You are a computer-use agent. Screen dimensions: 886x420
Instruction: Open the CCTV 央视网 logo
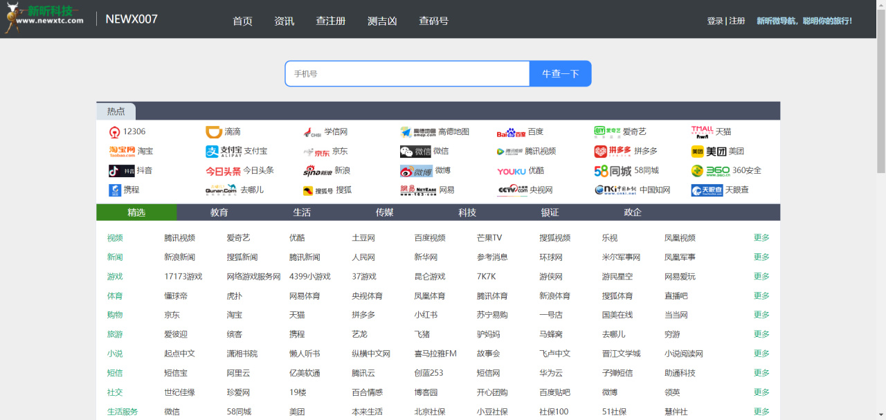pos(512,190)
